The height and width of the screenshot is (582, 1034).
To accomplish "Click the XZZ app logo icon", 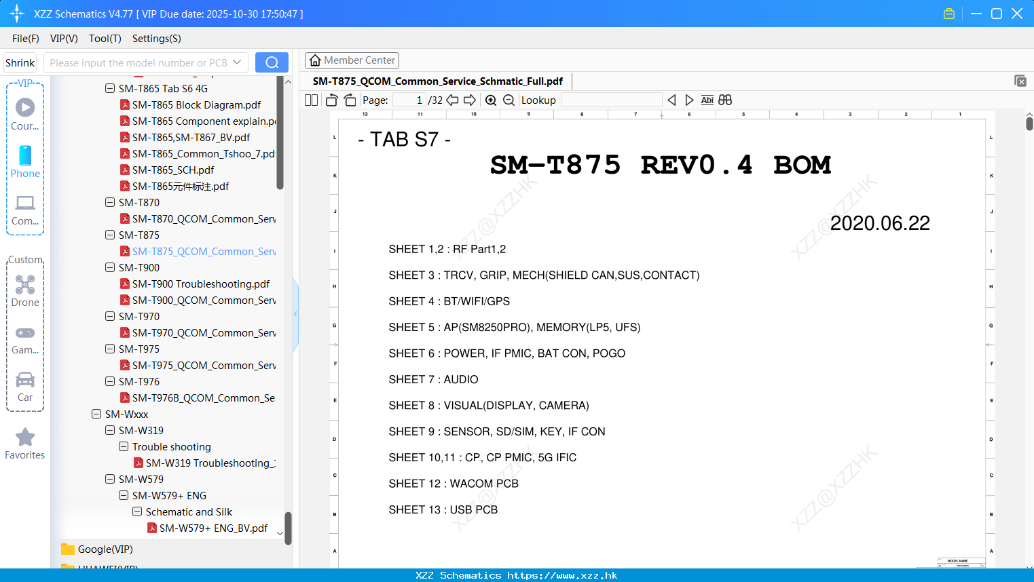I will (x=17, y=14).
